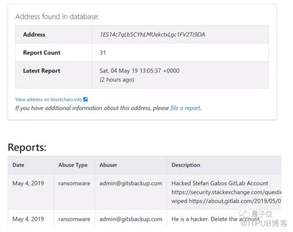Click admin@gitsbackup.com in the 'He is a hacker' row
The height and width of the screenshot is (232, 293).
131,219
